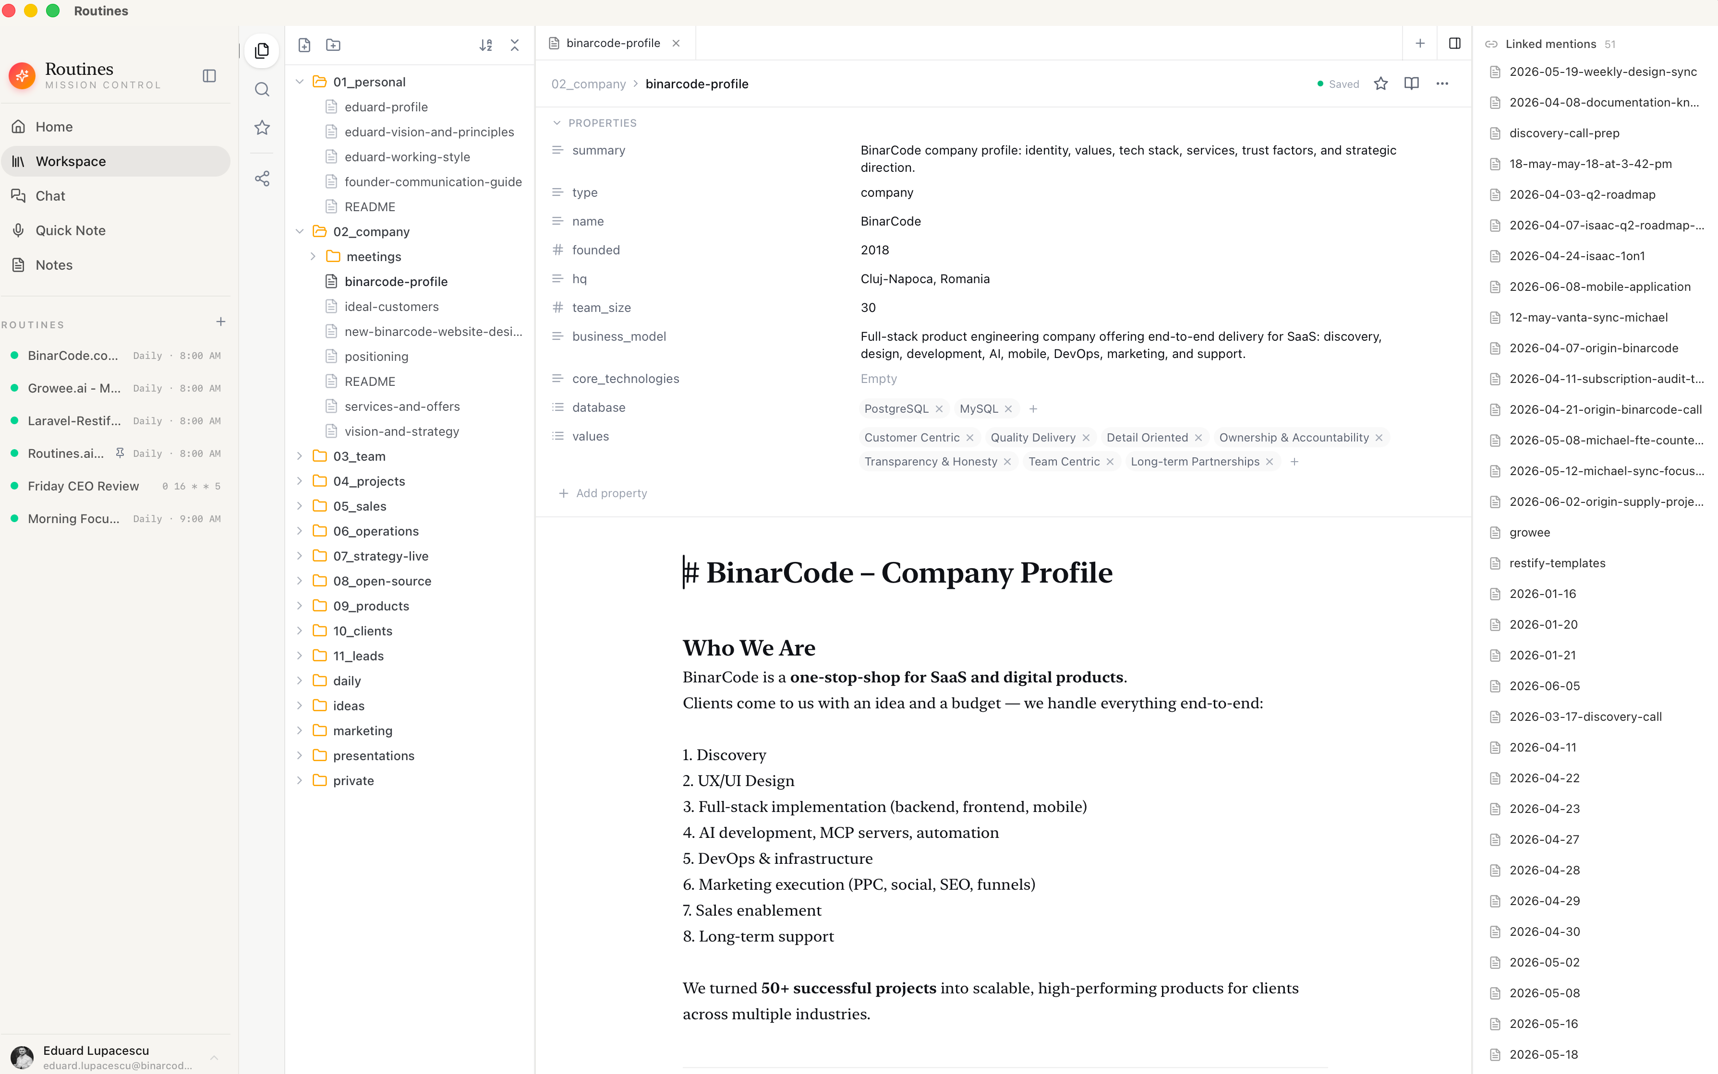Switch to reading mode book icon
Image resolution: width=1718 pixels, height=1074 pixels.
pyautogui.click(x=1412, y=84)
